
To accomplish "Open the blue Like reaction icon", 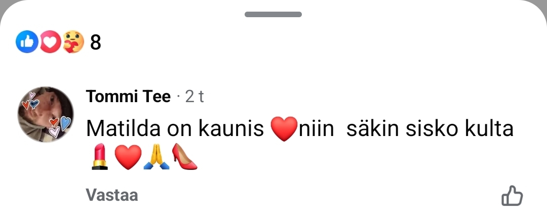I will click(27, 42).
